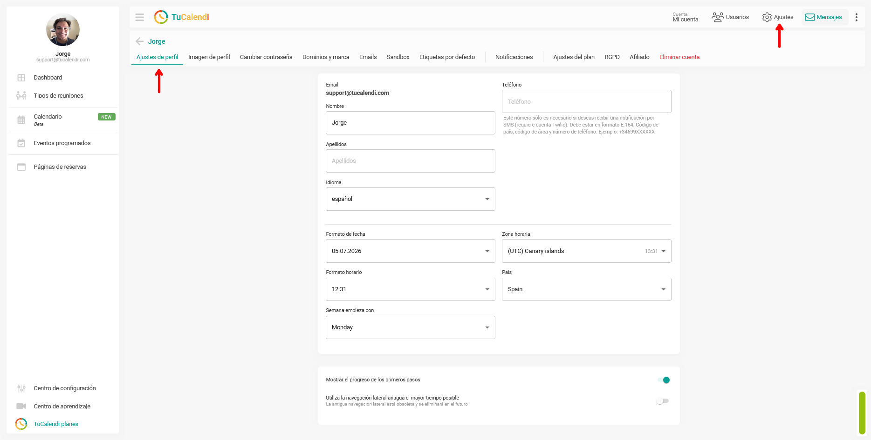Open the Zona horaria Canary islands dropdown

pyautogui.click(x=586, y=251)
